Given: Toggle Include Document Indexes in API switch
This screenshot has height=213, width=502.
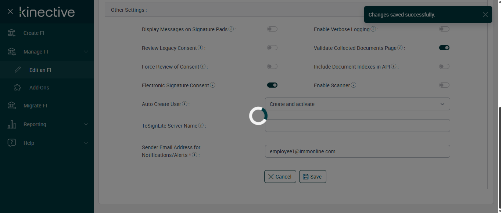Looking at the screenshot, I should (x=444, y=66).
